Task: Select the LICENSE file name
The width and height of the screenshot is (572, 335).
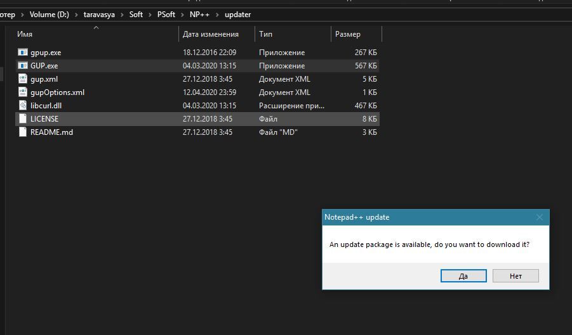Action: coord(44,119)
